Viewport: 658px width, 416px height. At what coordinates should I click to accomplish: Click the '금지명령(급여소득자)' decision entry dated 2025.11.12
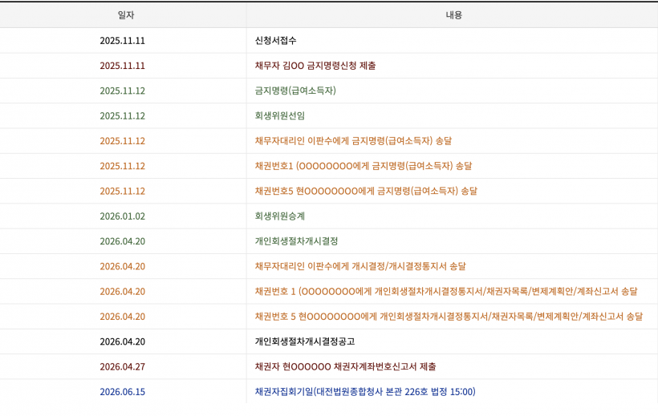[x=295, y=91]
